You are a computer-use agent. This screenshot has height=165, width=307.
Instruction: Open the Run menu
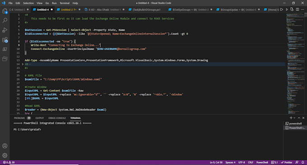54,3
